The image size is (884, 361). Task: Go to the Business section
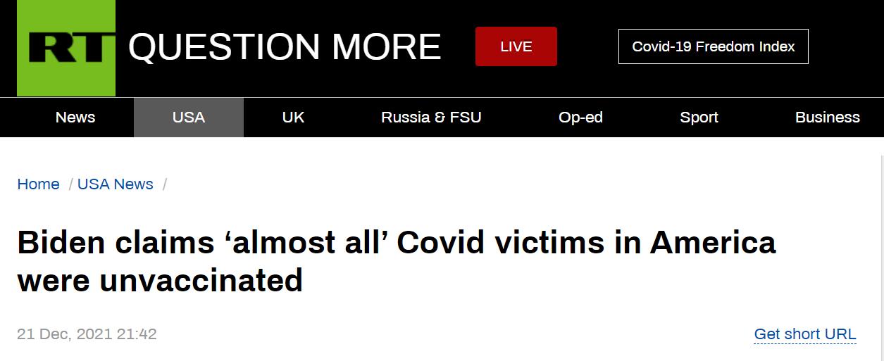click(827, 118)
